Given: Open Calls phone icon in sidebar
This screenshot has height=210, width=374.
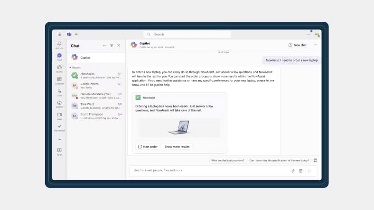Looking at the screenshot, I should tap(59, 92).
